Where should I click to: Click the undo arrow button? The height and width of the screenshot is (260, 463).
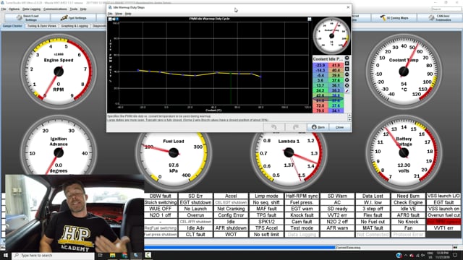coord(274,127)
